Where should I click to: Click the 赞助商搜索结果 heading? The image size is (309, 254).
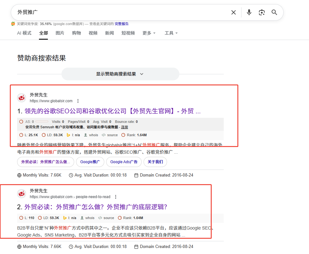tap(42, 58)
